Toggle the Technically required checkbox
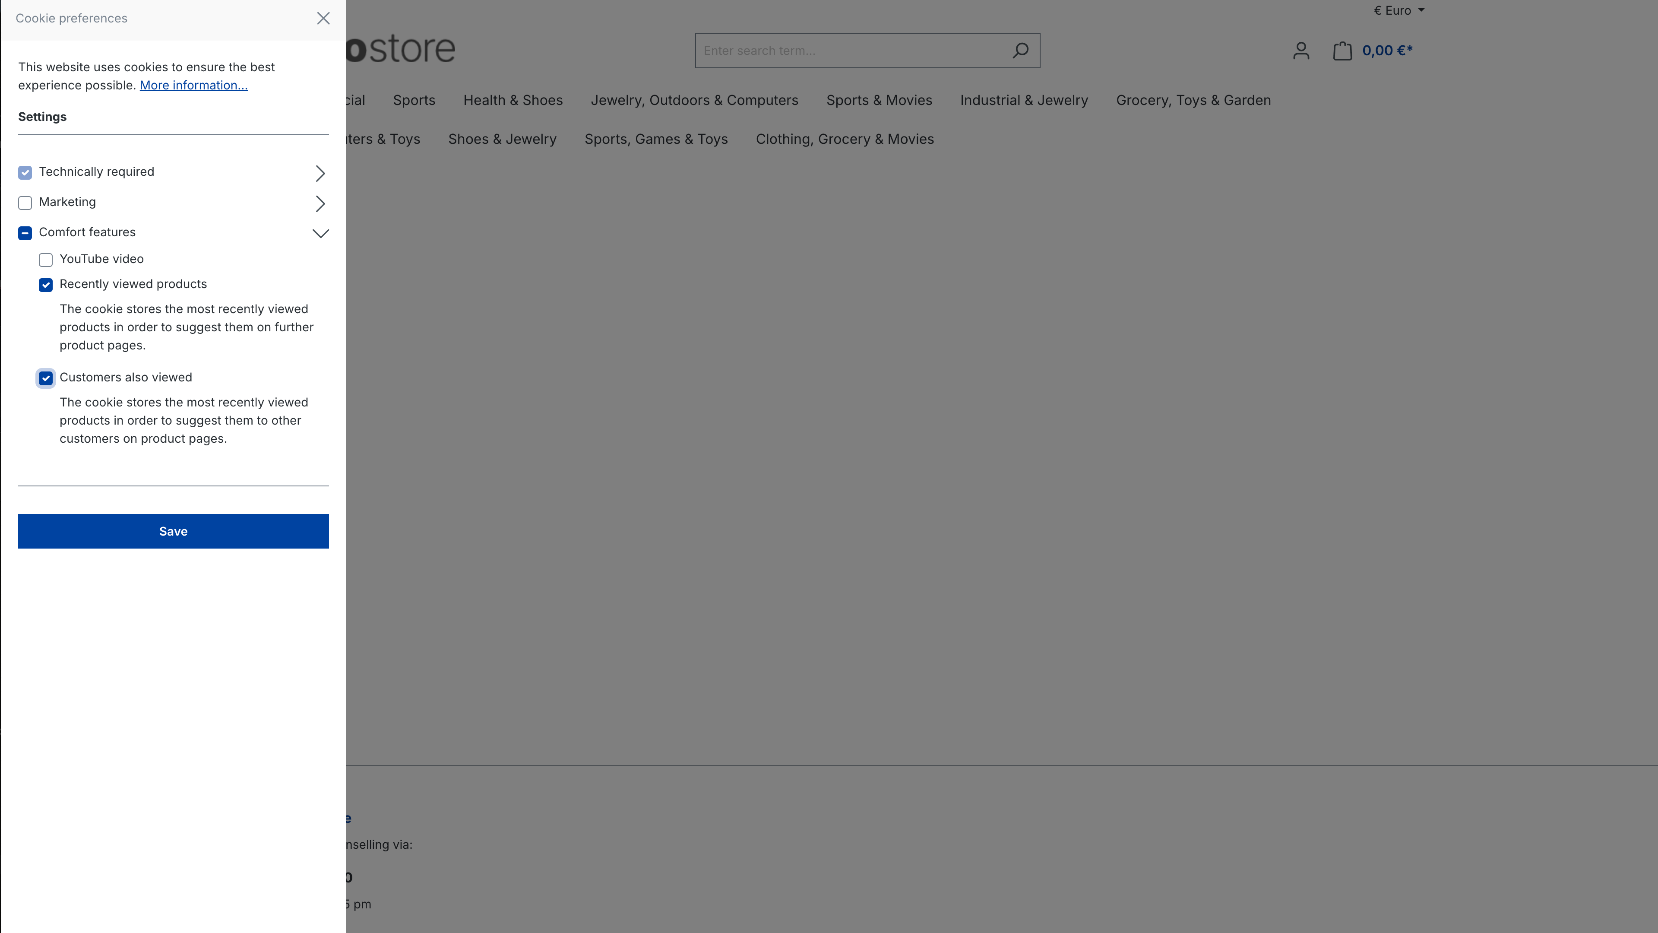The image size is (1658, 933). [x=25, y=173]
